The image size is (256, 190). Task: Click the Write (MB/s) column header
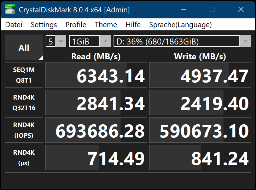coord(200,57)
